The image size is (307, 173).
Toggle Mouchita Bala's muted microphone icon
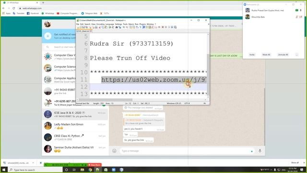297,17
